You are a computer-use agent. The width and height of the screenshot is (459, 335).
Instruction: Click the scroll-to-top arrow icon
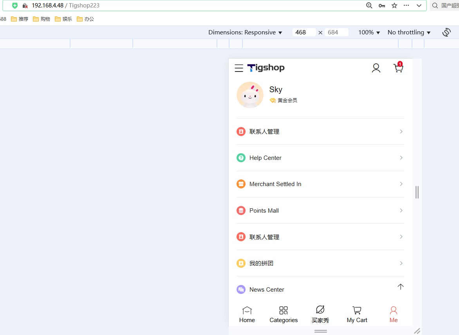[x=400, y=287]
